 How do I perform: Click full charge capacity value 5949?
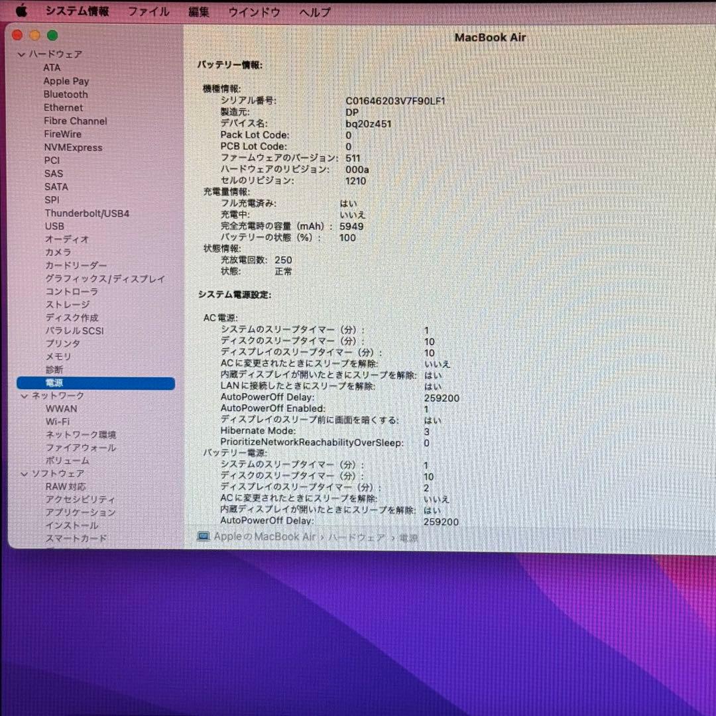(x=351, y=227)
